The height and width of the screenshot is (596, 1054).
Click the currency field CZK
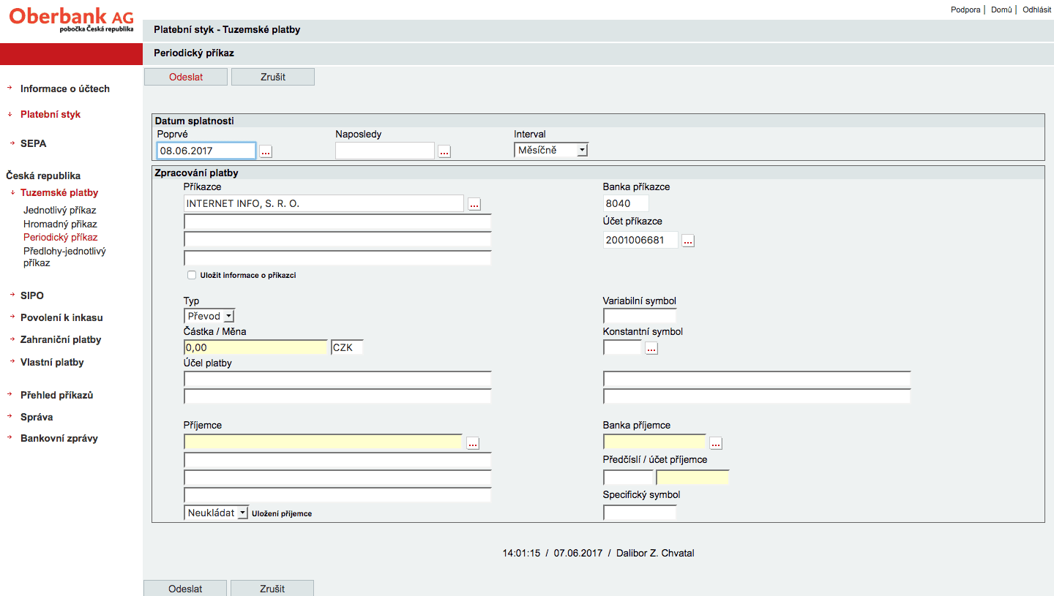(x=347, y=347)
